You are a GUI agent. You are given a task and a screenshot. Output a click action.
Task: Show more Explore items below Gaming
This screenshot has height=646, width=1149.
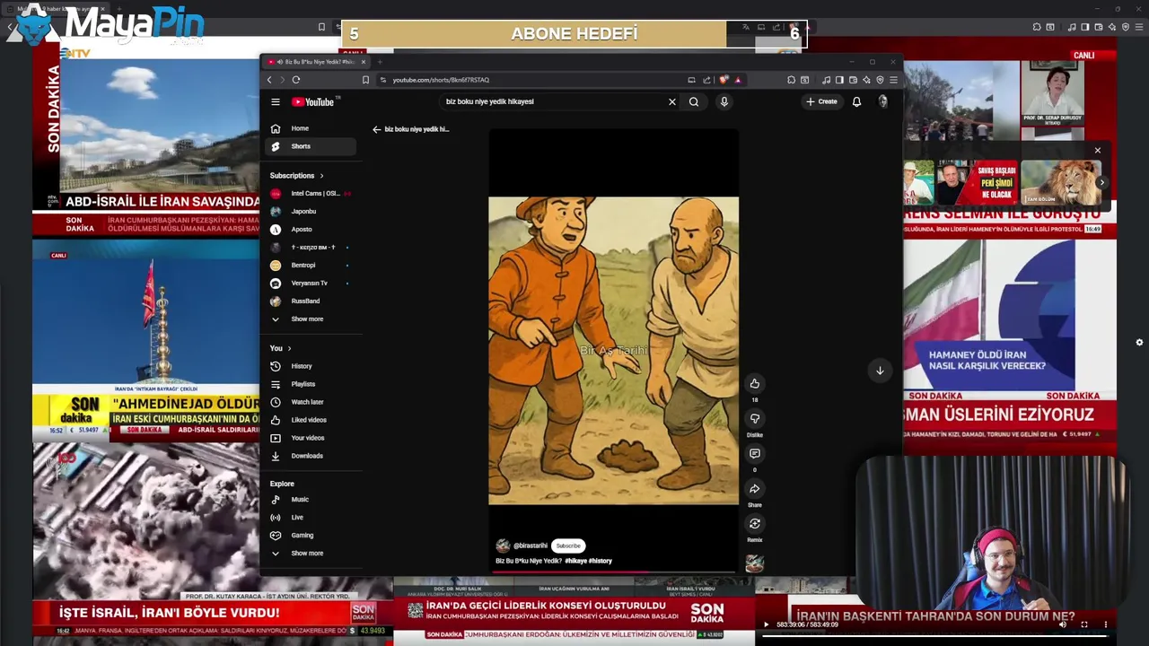point(311,554)
